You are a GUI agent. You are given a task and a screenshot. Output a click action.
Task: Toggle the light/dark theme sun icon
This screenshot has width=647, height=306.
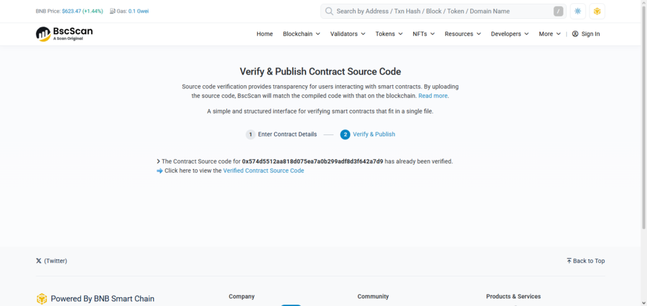pyautogui.click(x=577, y=11)
